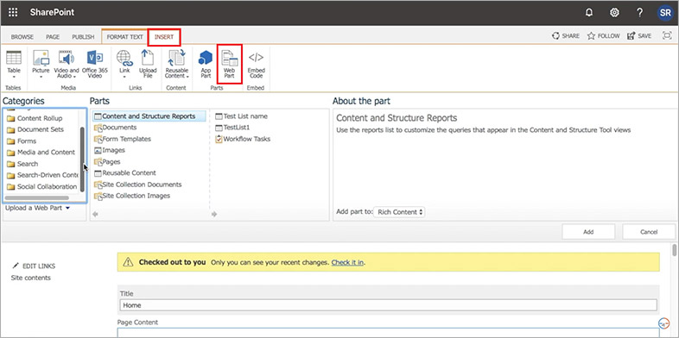Image resolution: width=679 pixels, height=338 pixels.
Task: Open EDIT LINKS in left navigation
Action: (34, 266)
